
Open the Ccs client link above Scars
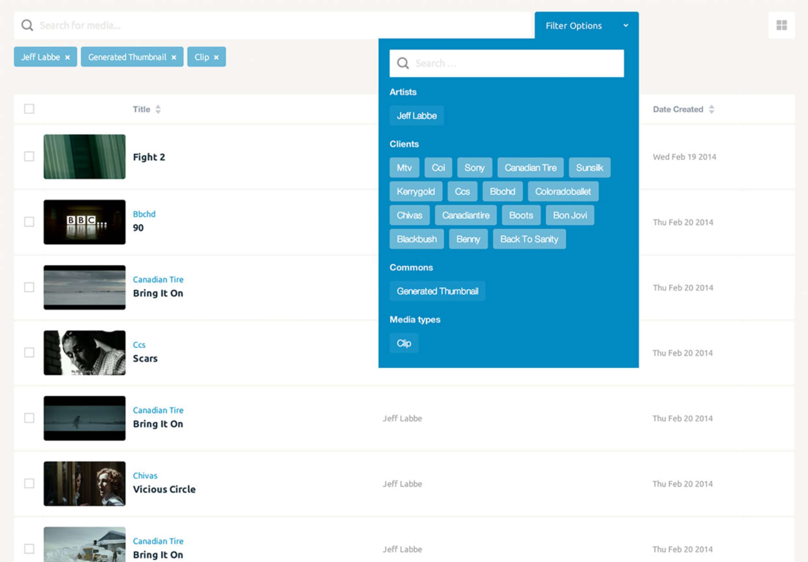(139, 345)
